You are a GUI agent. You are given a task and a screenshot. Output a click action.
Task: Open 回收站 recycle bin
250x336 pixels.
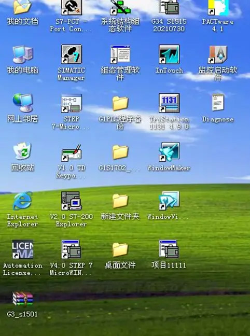click(x=22, y=151)
